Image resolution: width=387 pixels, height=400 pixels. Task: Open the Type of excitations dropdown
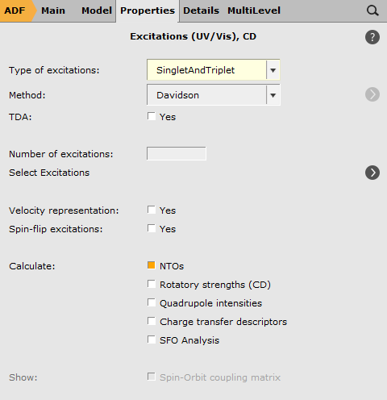point(214,70)
